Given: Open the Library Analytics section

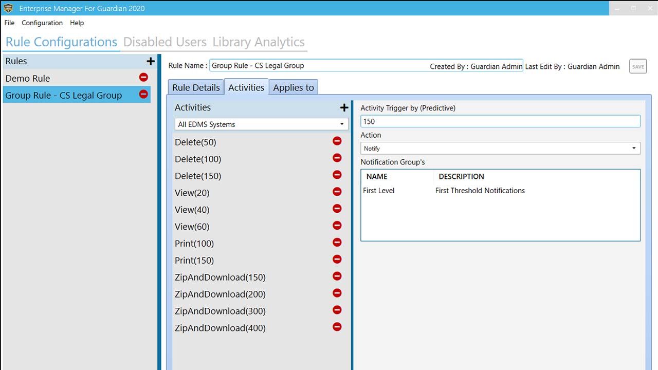Looking at the screenshot, I should pyautogui.click(x=259, y=42).
